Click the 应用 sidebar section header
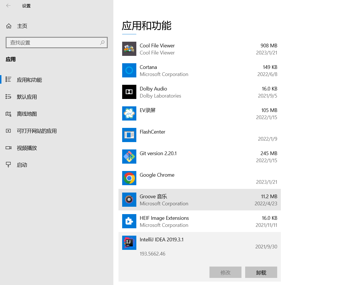Image resolution: width=354 pixels, height=285 pixels. 11,59
